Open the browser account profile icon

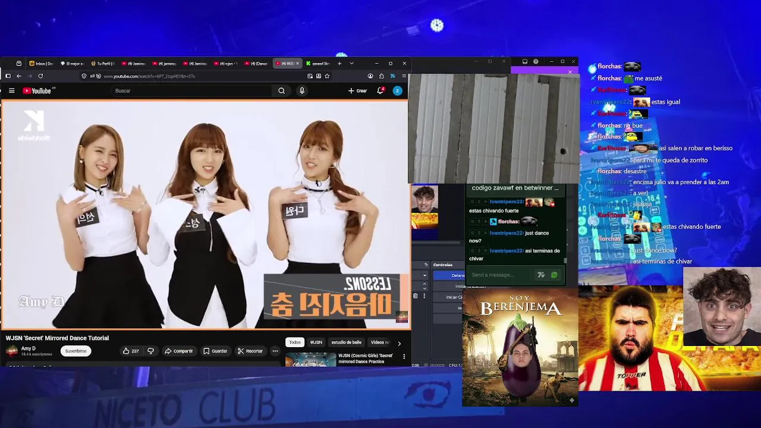click(x=370, y=76)
